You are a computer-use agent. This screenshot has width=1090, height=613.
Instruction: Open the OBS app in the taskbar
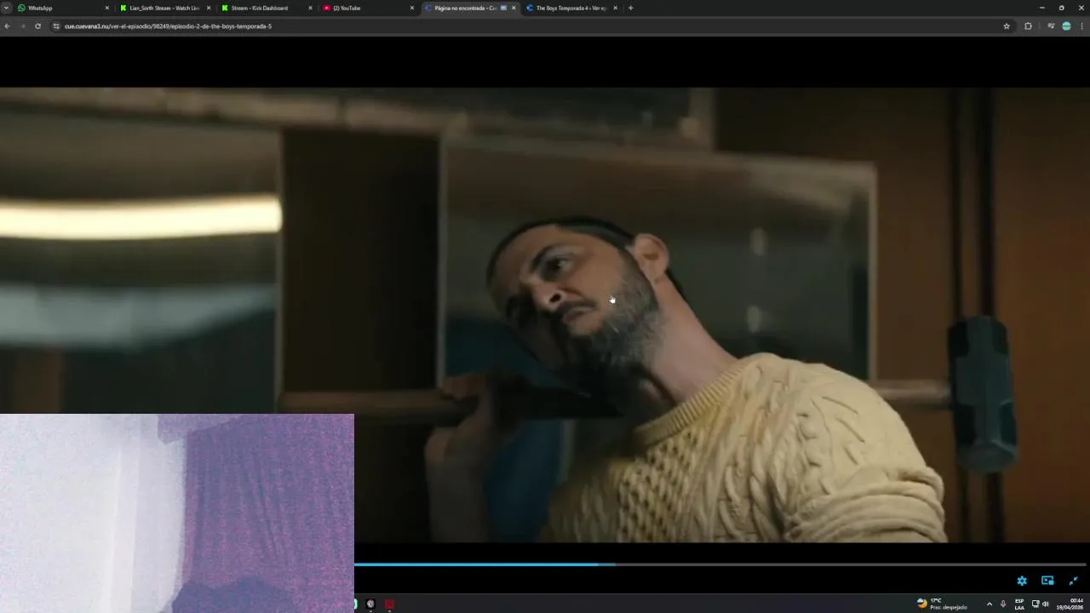pyautogui.click(x=370, y=604)
